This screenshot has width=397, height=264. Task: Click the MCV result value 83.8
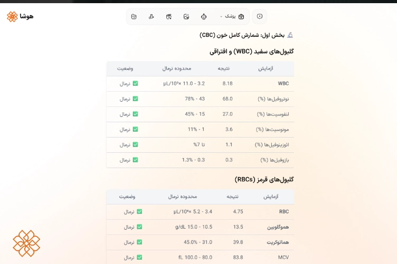[x=238, y=258]
